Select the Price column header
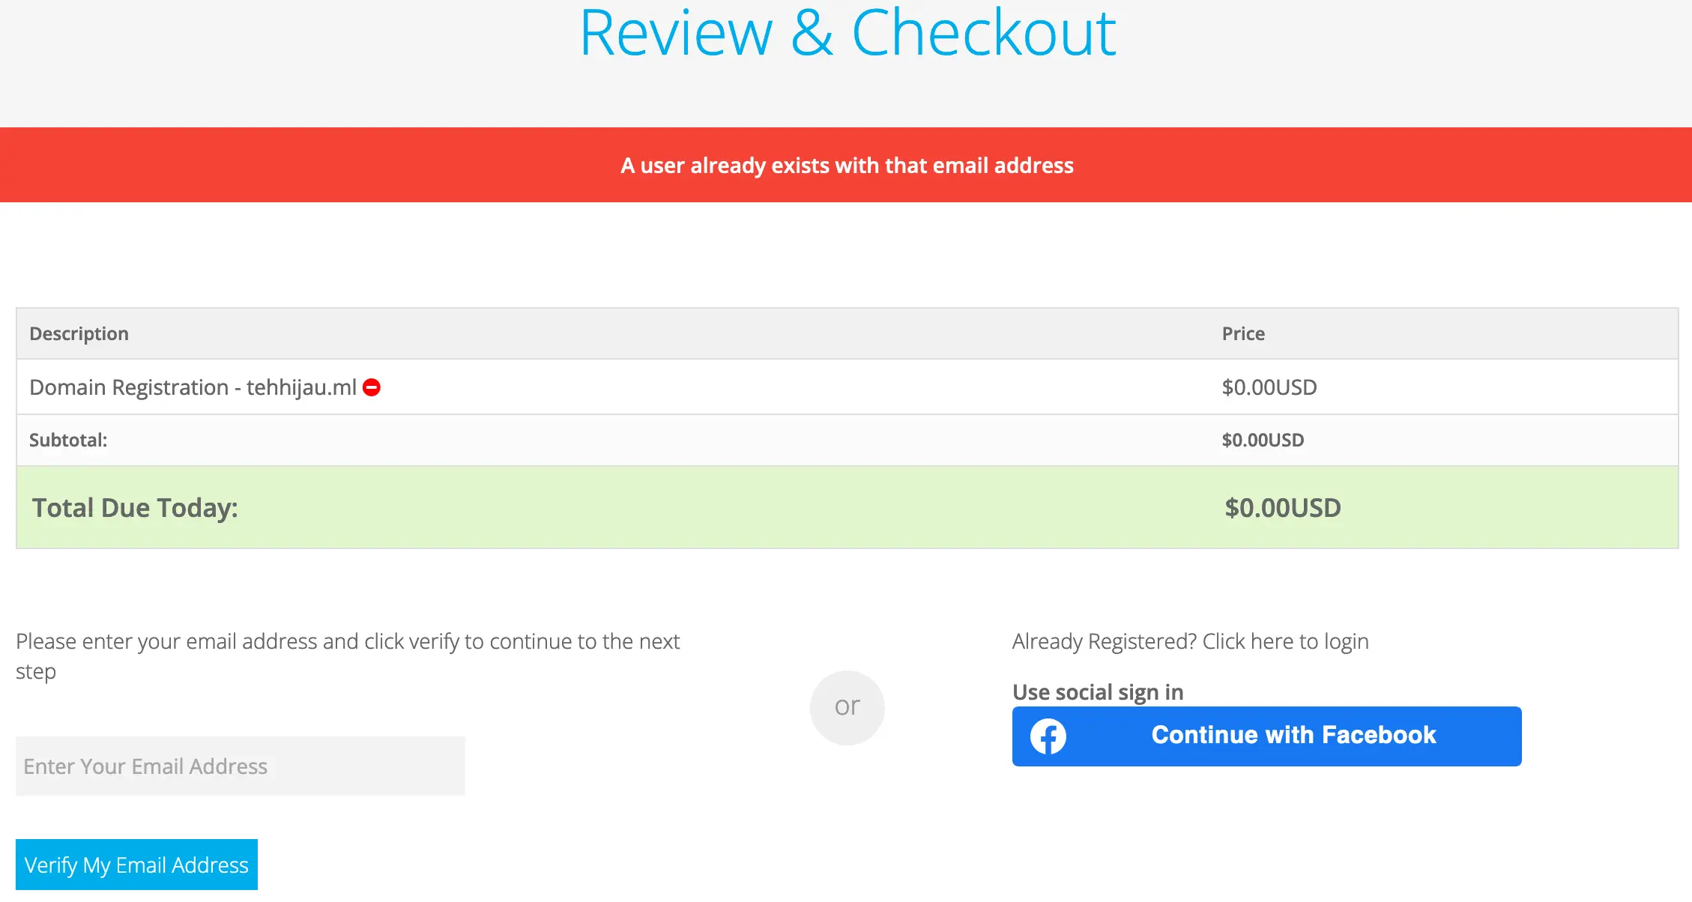This screenshot has height=902, width=1692. pos(1243,333)
